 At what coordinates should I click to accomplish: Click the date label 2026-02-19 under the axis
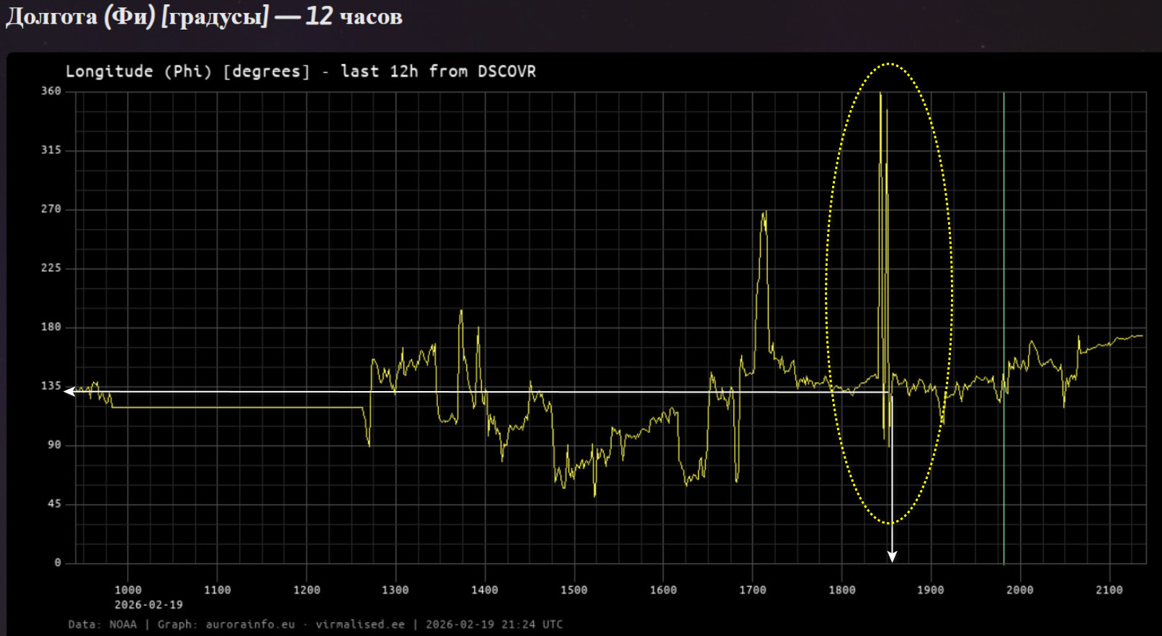148,605
